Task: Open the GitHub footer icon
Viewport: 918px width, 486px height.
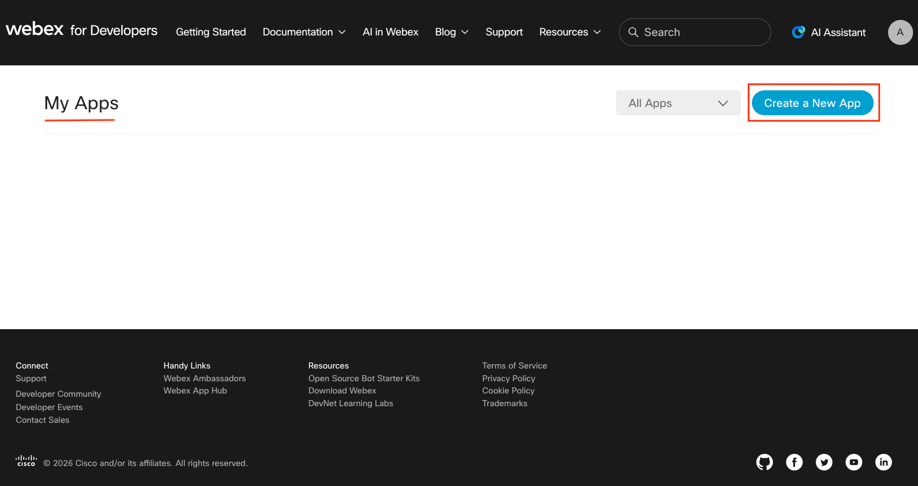Action: coord(765,462)
